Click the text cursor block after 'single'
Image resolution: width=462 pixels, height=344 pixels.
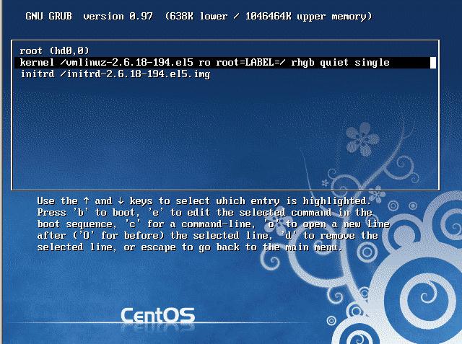tap(433, 63)
